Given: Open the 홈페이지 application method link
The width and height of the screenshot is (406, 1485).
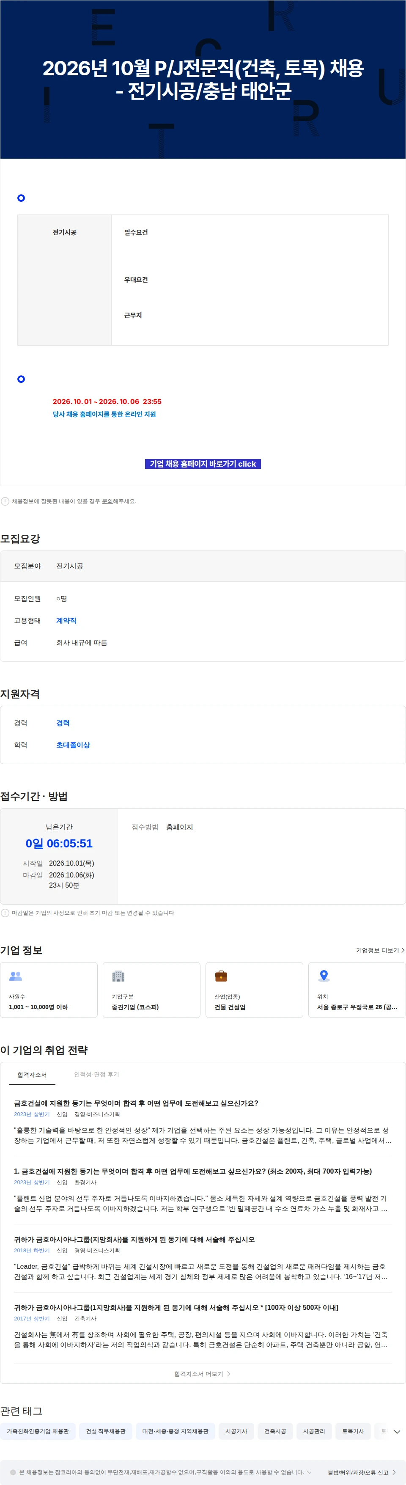Looking at the screenshot, I should click(x=180, y=827).
